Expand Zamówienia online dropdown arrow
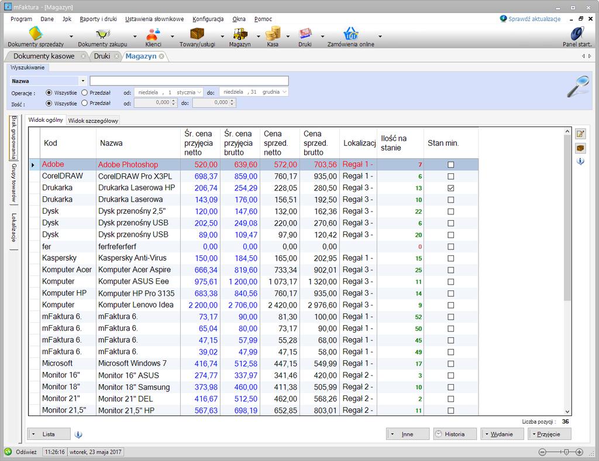The image size is (599, 461). pos(380,36)
